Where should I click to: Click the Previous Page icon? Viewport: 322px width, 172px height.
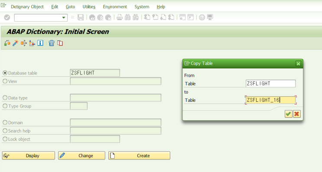155,17
